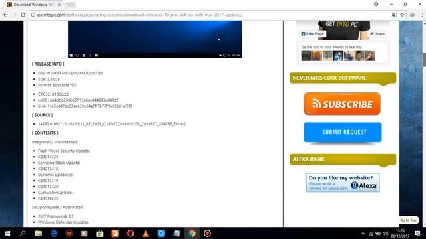This screenshot has width=426, height=239.
Task: Click the Go to Top button
Action: (408, 220)
